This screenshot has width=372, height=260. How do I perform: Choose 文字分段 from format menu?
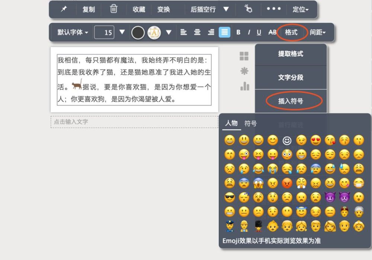click(x=291, y=77)
